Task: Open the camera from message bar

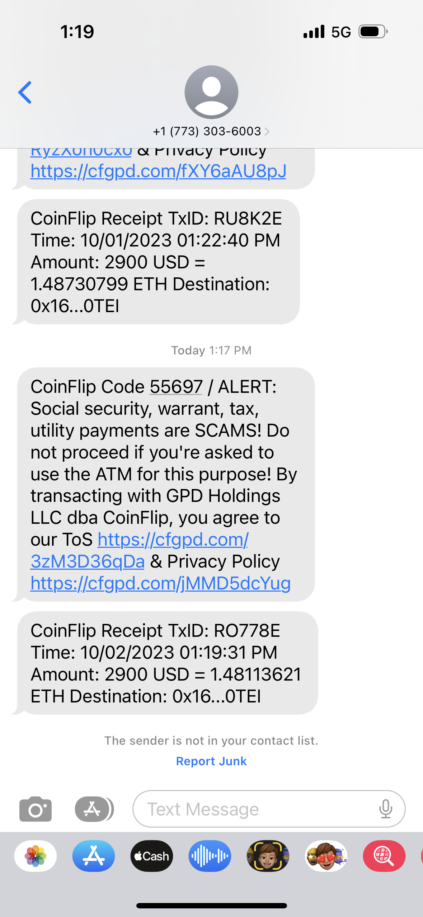Action: tap(36, 809)
